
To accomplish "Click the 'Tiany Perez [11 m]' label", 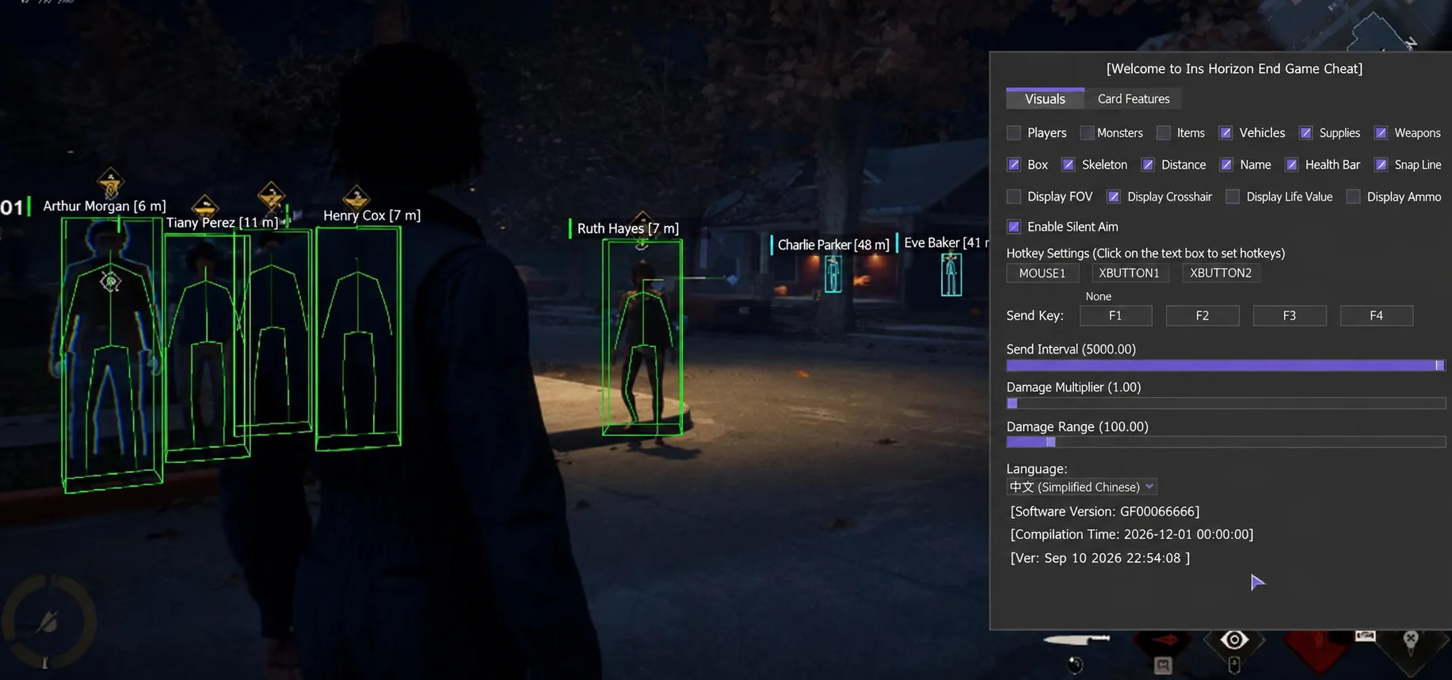I will (222, 223).
